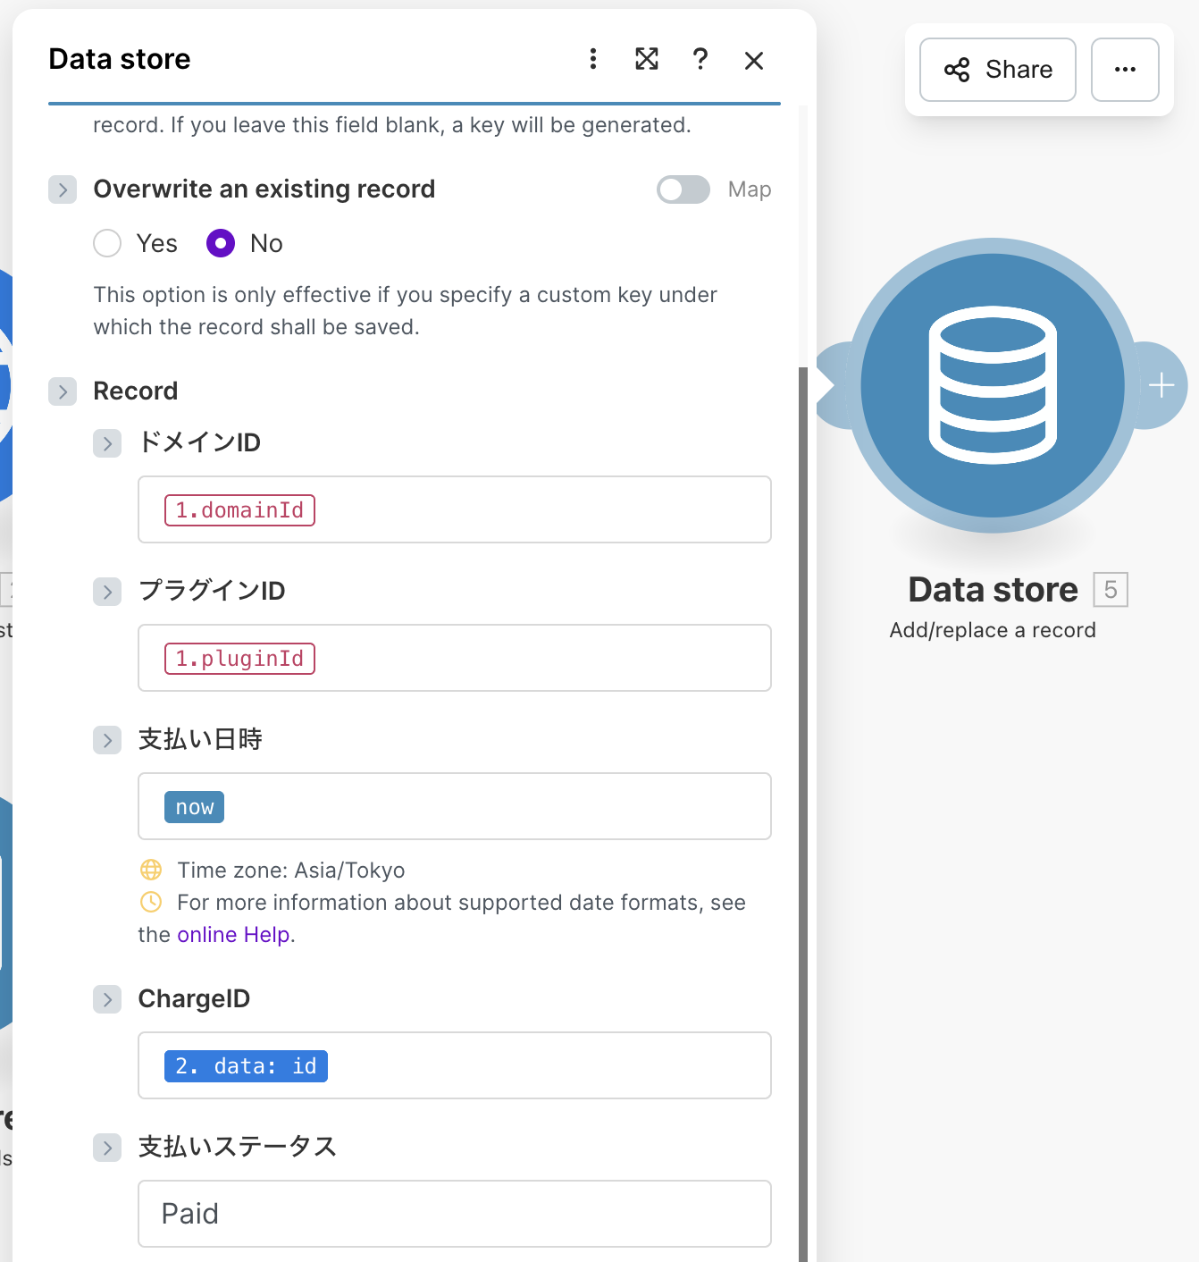Click the 1.domainId mapped tag
1199x1262 pixels.
[239, 510]
